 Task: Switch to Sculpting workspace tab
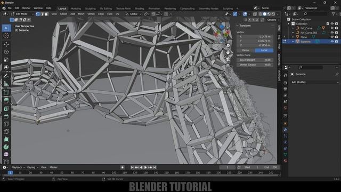(x=90, y=9)
